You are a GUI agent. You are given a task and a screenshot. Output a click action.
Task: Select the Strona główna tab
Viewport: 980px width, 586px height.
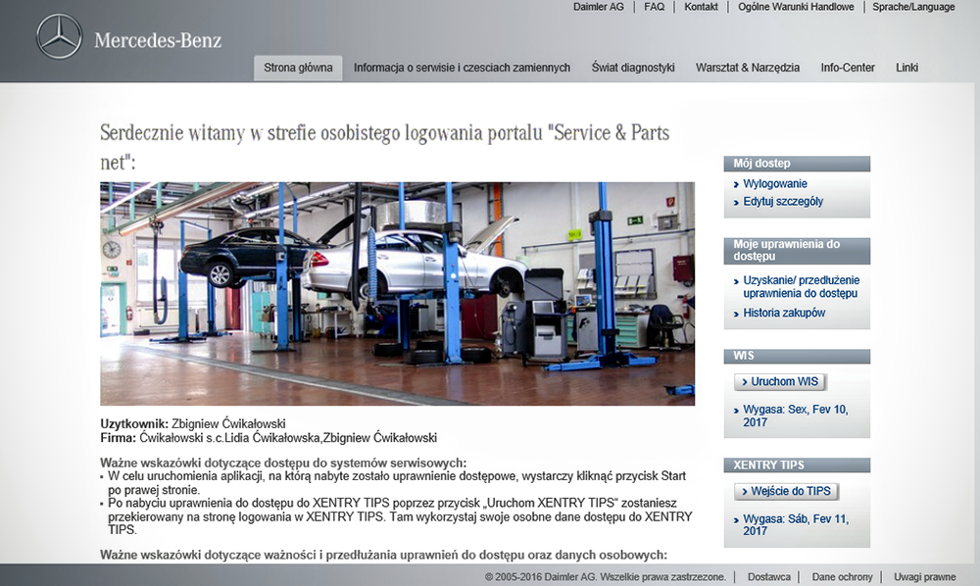[298, 68]
